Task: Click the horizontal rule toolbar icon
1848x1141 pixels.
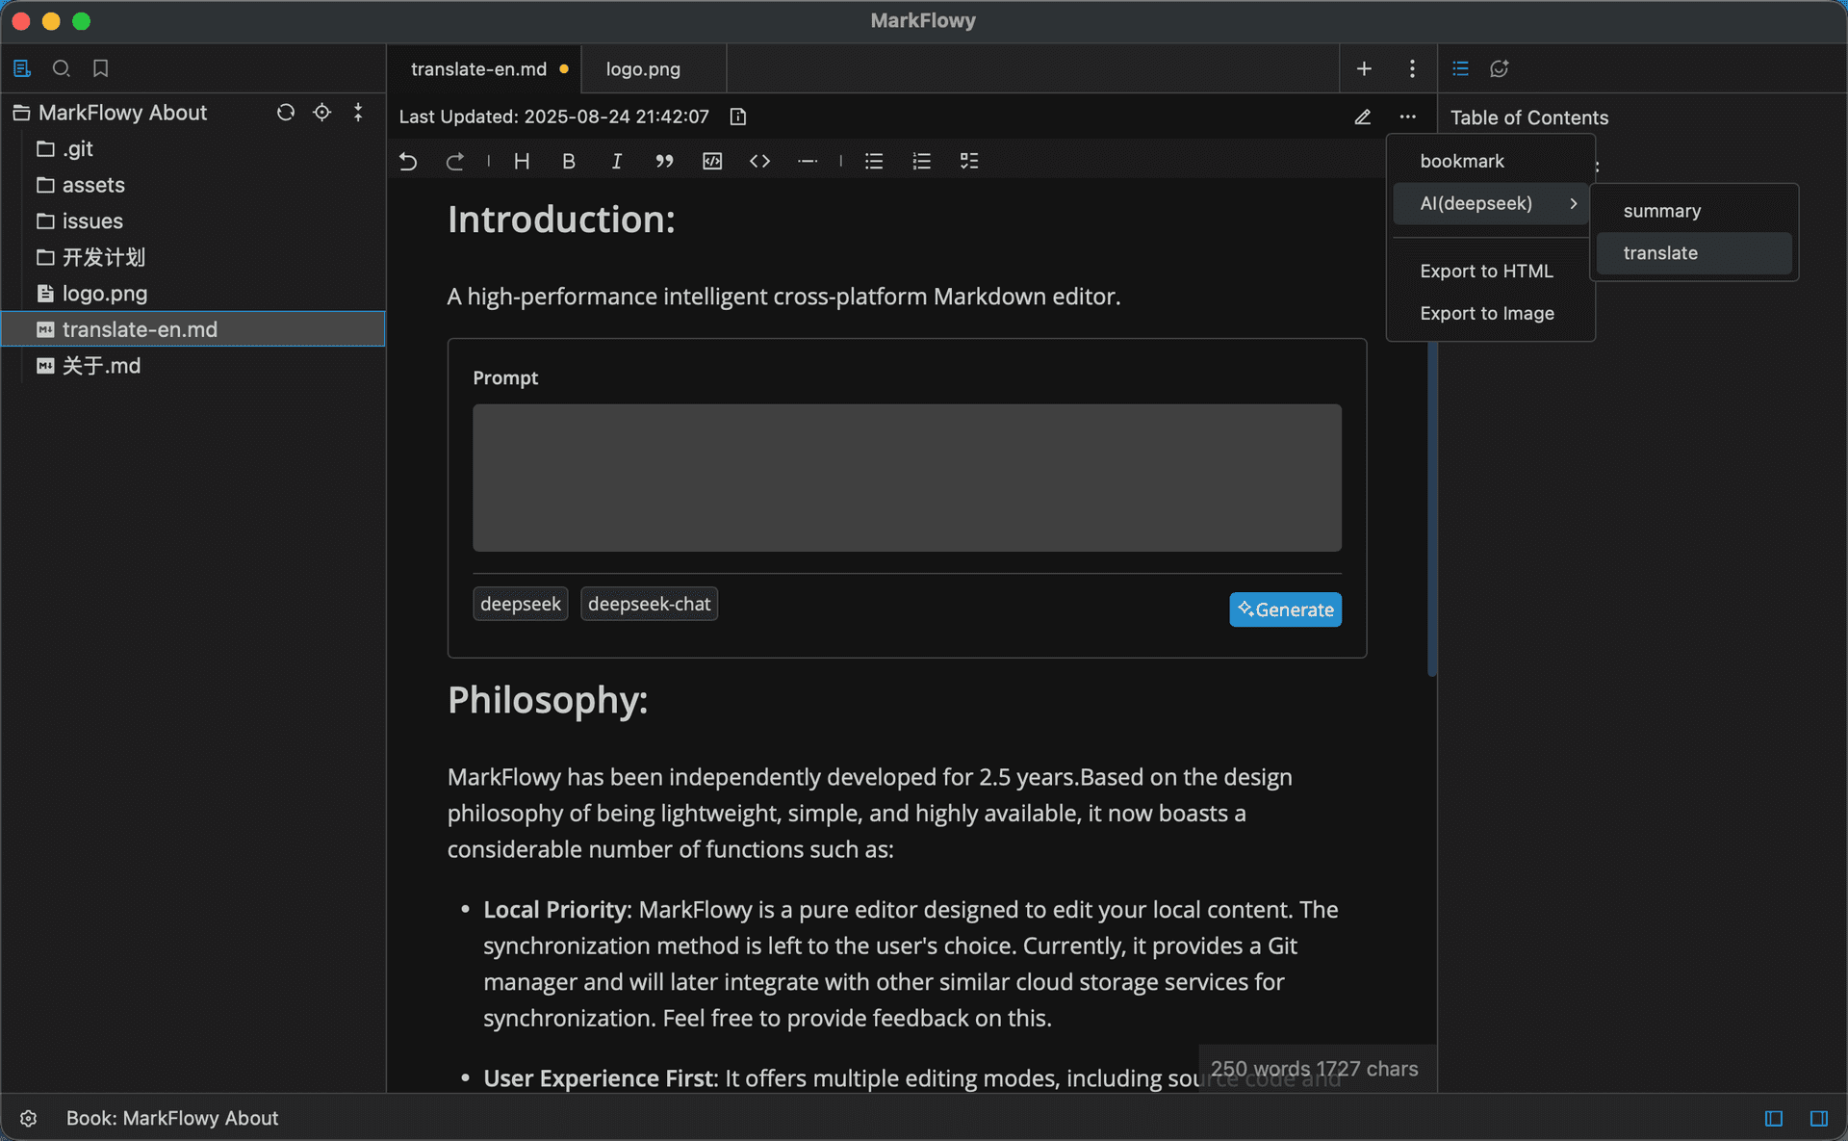Action: [808, 161]
